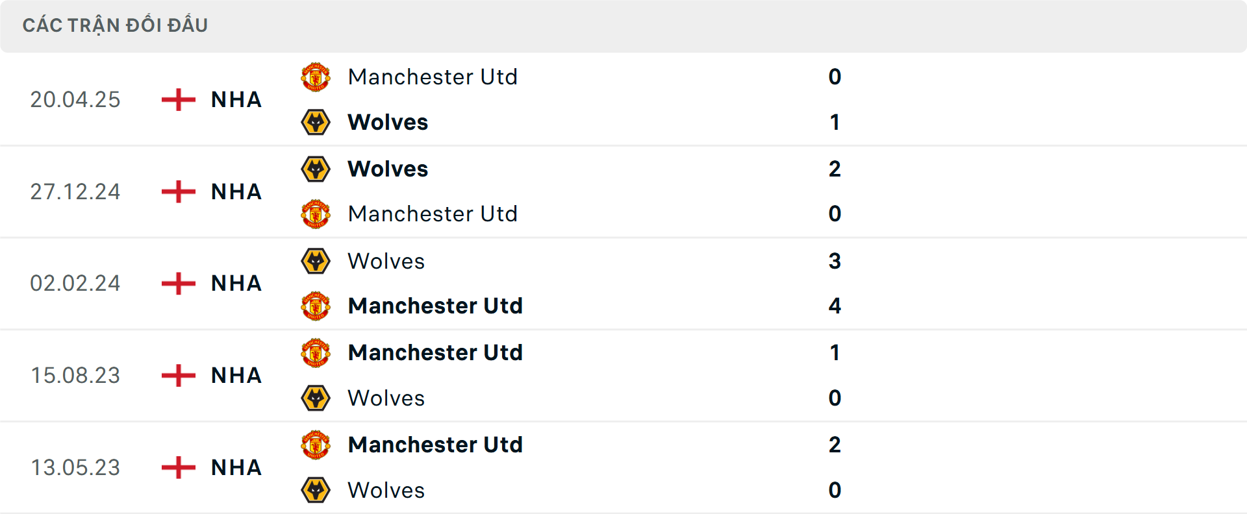The width and height of the screenshot is (1247, 514).
Task: Click the Manchester Utd crest in the 27.12.24 match
Action: coord(316,214)
